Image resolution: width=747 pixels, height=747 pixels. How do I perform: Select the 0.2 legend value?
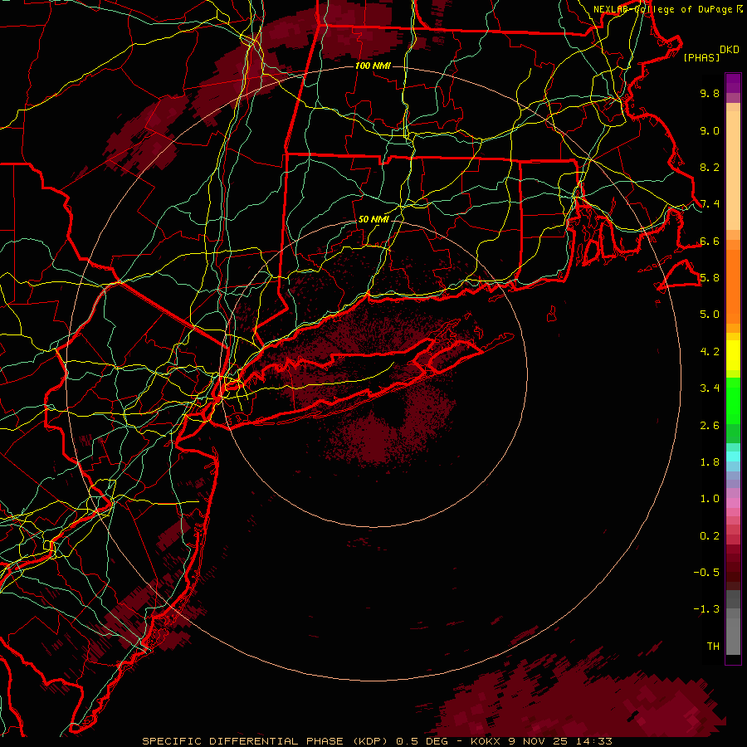click(x=710, y=536)
